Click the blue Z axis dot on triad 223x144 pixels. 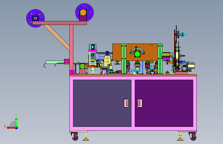tap(17, 128)
